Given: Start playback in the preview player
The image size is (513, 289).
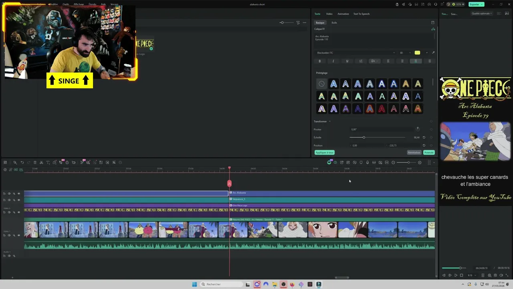Looking at the screenshot, I should (x=456, y=275).
